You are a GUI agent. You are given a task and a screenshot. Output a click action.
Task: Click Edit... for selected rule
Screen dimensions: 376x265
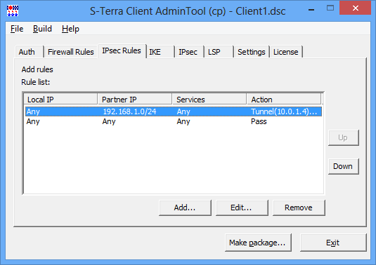(x=242, y=208)
